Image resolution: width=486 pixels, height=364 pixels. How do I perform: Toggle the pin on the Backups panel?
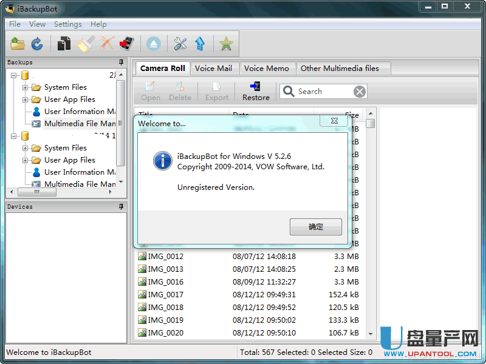[x=122, y=62]
